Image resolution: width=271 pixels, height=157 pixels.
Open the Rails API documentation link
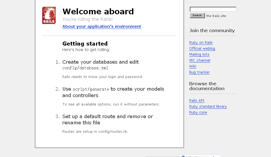(197, 100)
